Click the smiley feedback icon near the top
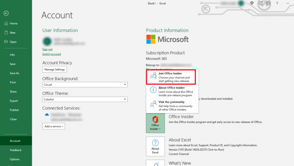294x166 pixels. (x=261, y=3)
